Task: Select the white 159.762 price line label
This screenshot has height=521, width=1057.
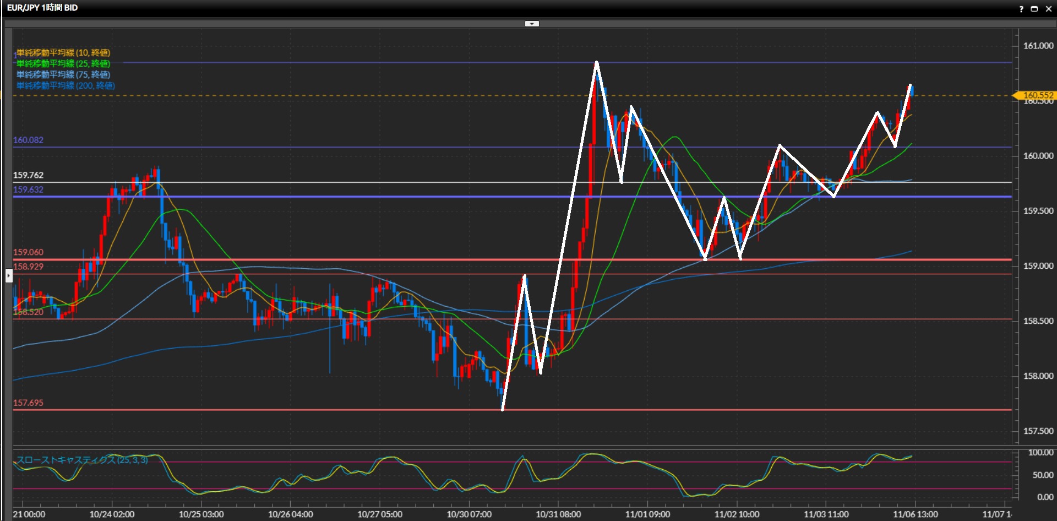Action: tap(28, 175)
